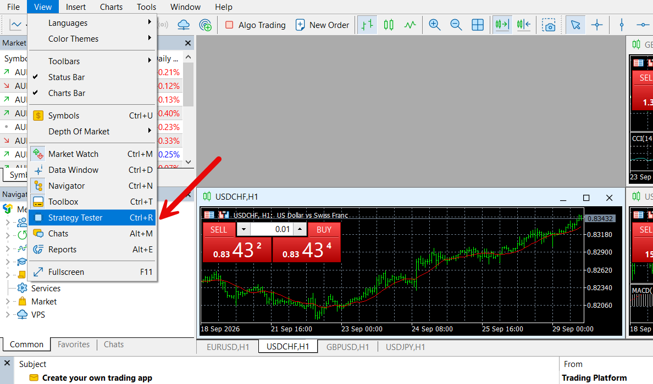Screen dimensions: 653x384
Task: Toggle Algo Trading on
Action: tap(256, 25)
